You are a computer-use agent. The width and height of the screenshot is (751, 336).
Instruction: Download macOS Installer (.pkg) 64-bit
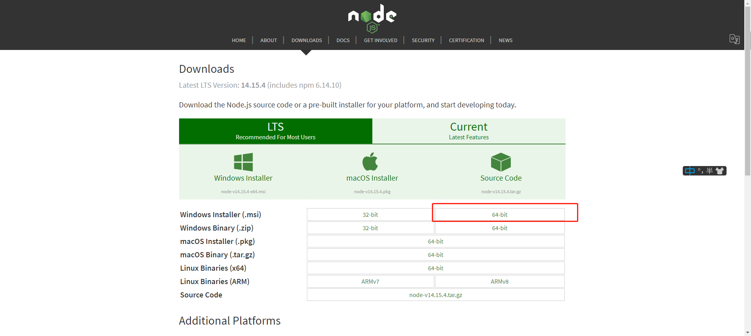[x=436, y=242]
